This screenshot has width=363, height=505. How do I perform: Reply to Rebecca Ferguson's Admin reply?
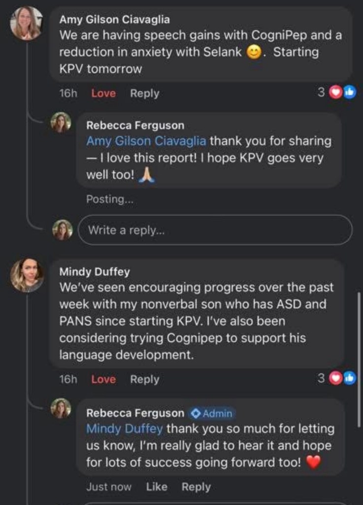pos(196,487)
